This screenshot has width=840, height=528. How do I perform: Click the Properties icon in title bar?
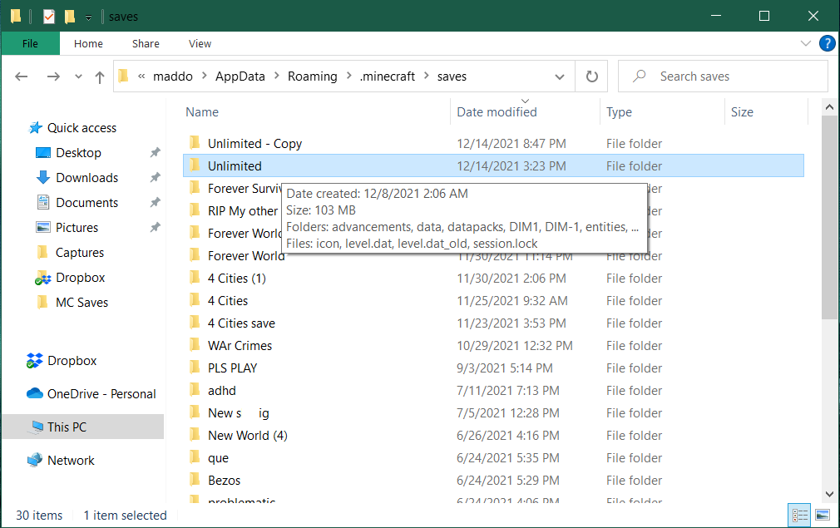pyautogui.click(x=49, y=17)
